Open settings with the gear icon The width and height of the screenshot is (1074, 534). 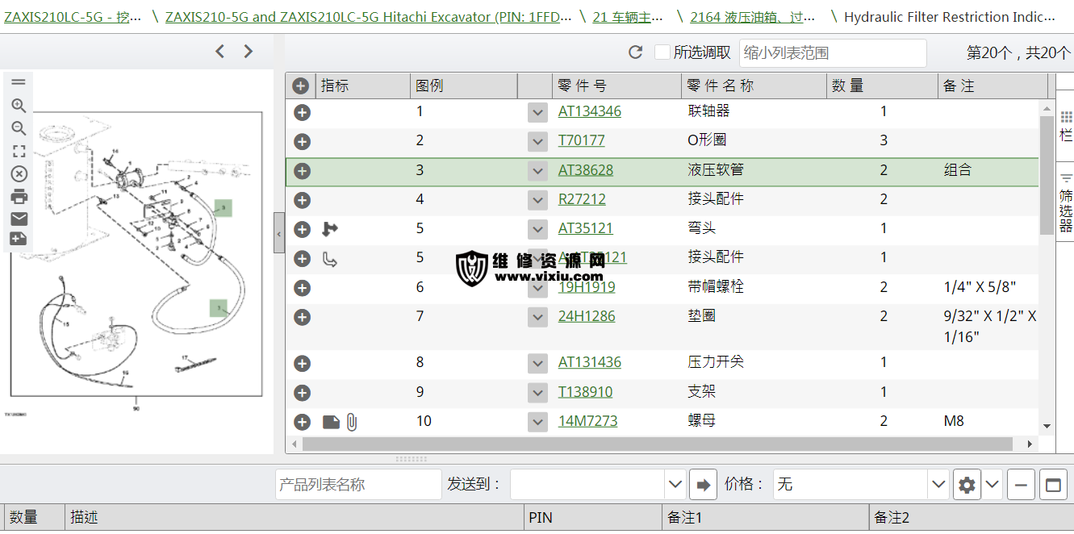tap(967, 485)
